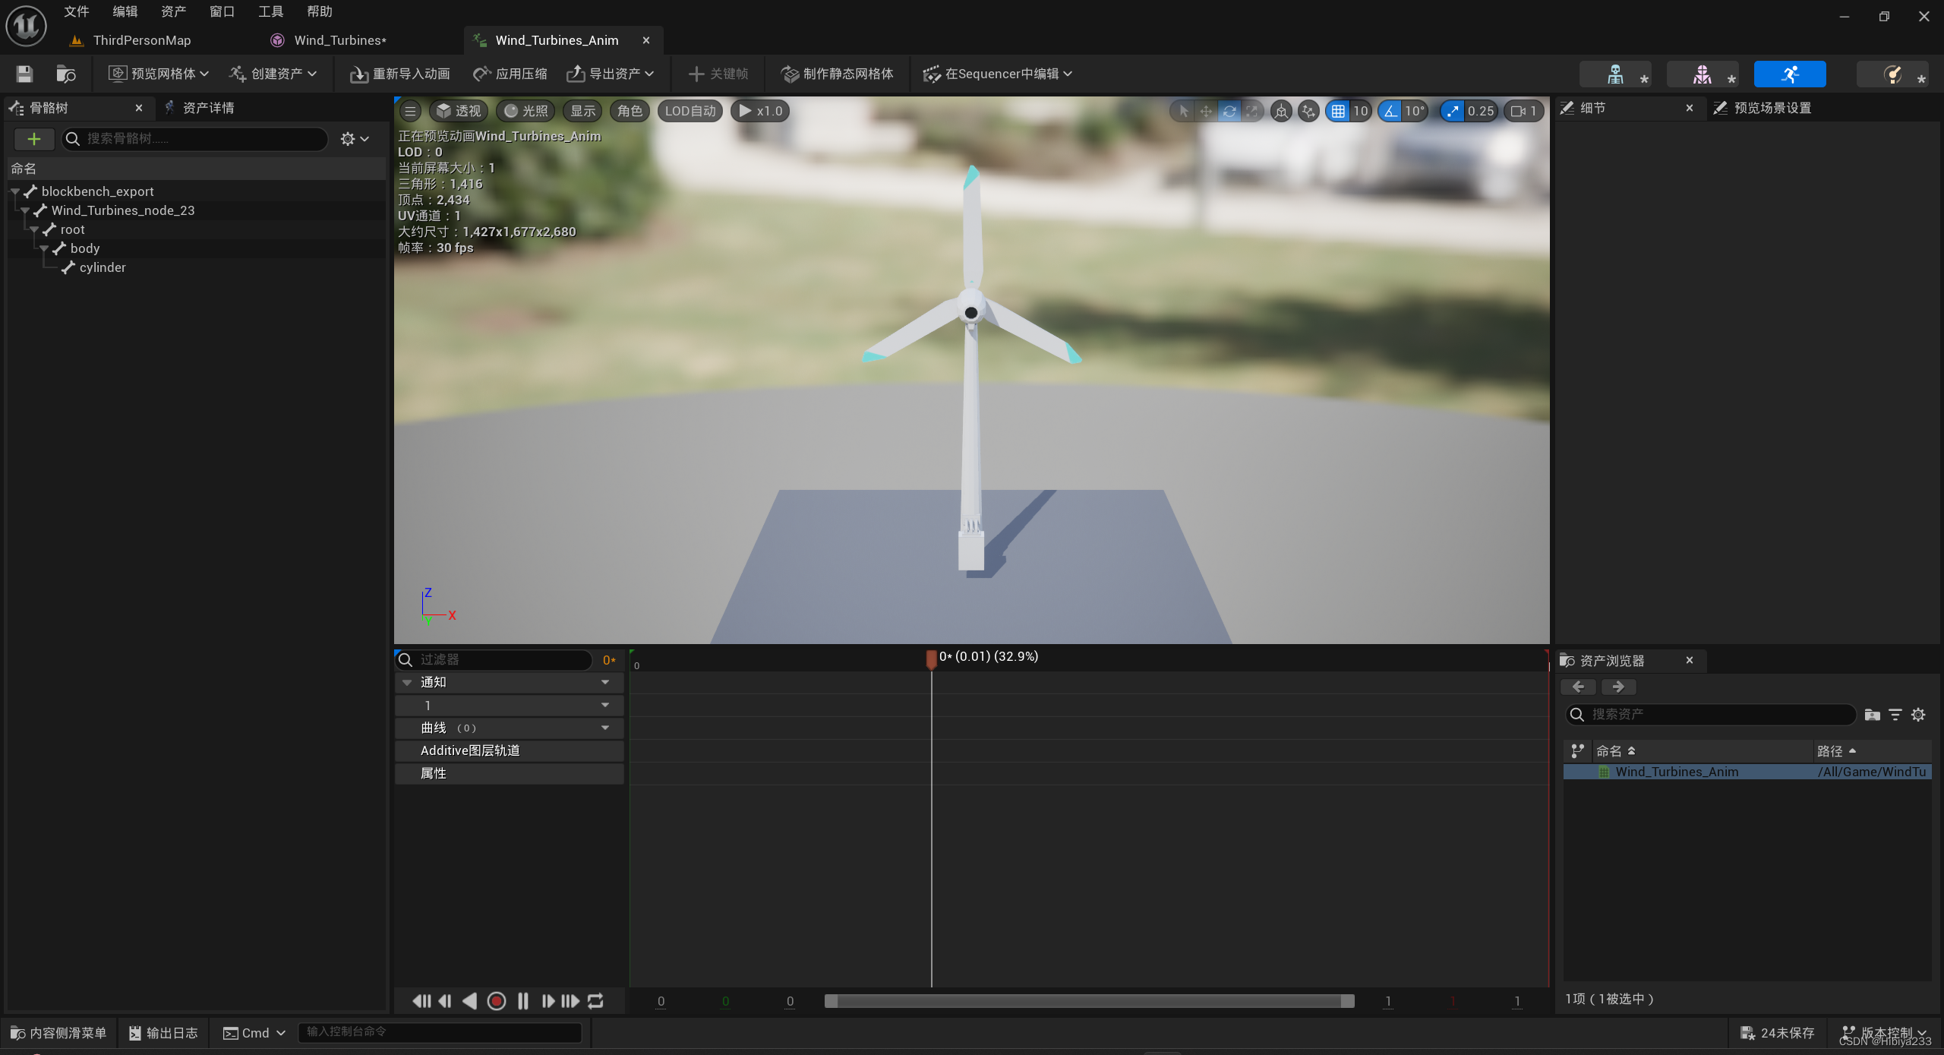This screenshot has width=1944, height=1055.
Task: Collapse the body bone tree node
Action: (x=45, y=248)
